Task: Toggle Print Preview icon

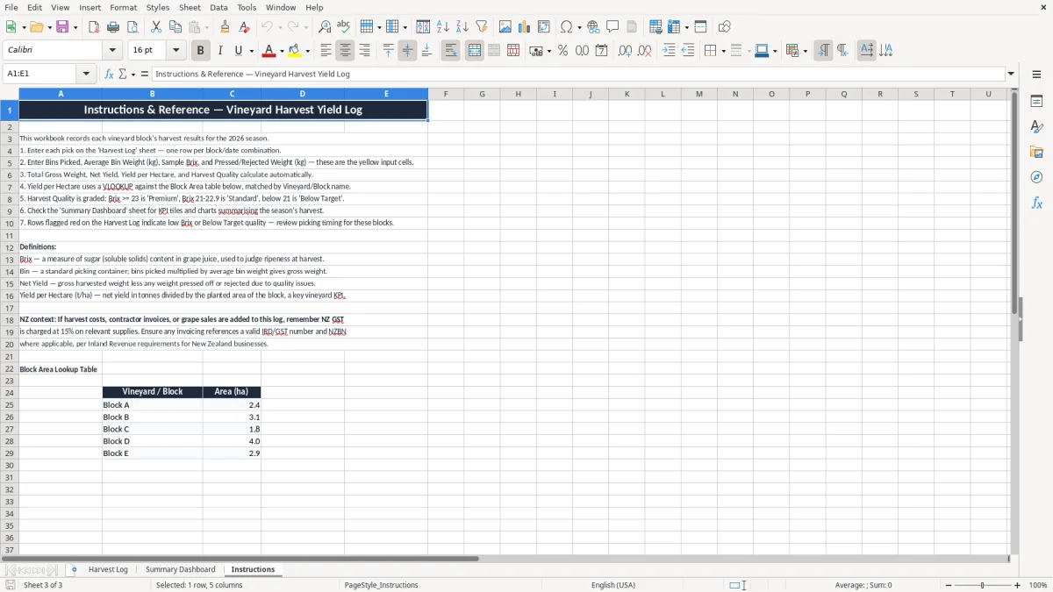Action: pos(133,27)
